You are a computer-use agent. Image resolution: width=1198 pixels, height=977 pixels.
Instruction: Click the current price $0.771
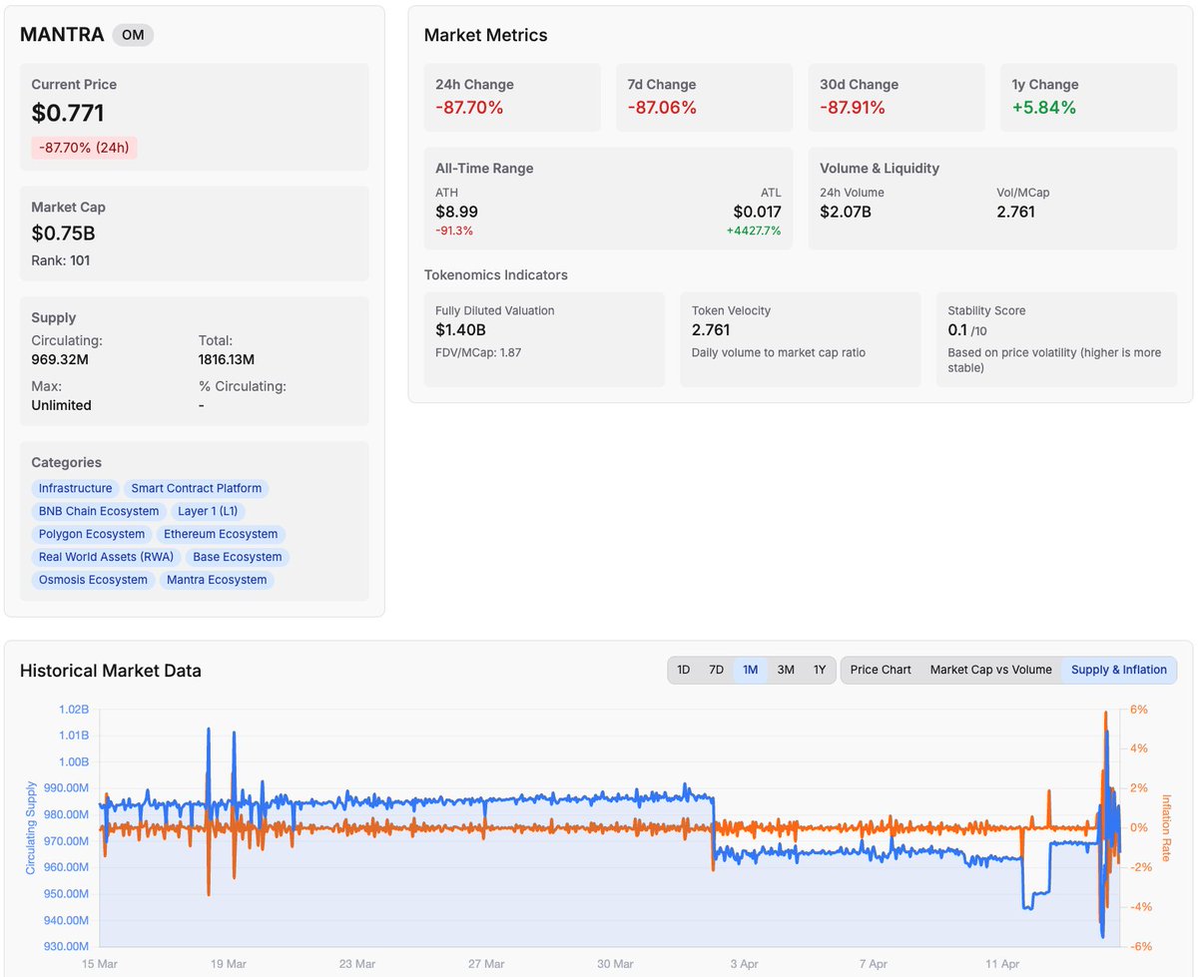[x=68, y=113]
